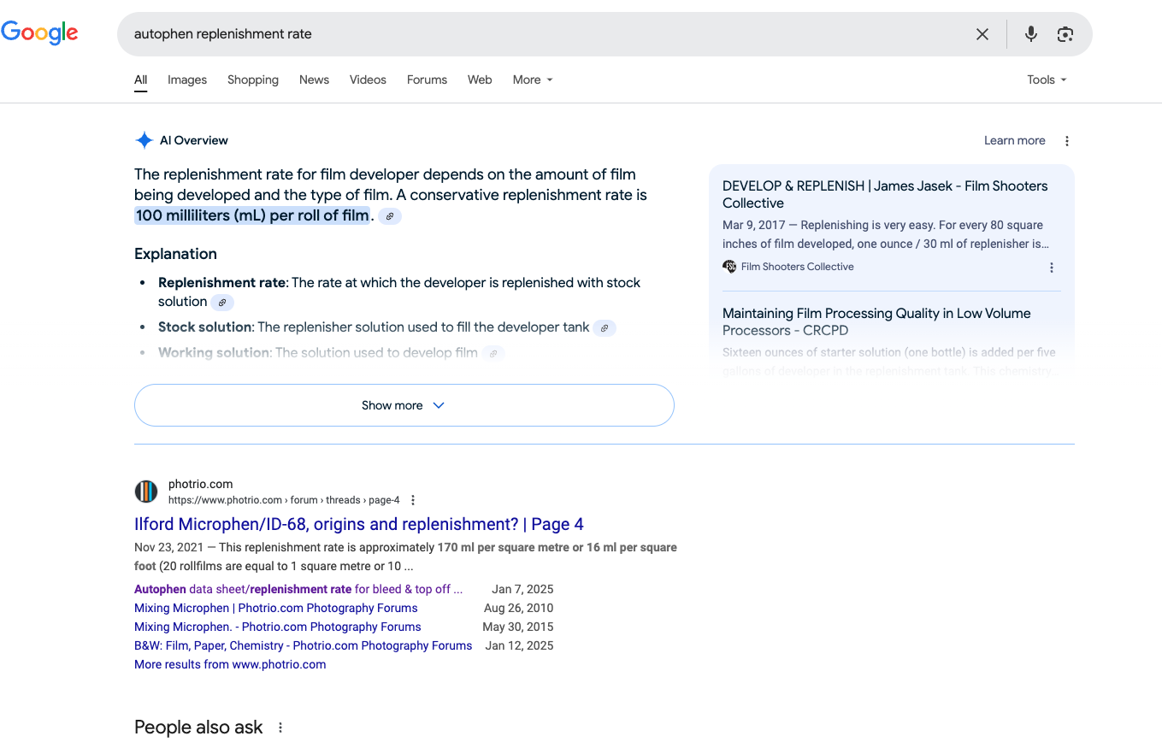1162x748 pixels.
Task: Click the AI Overview label text
Action: pos(194,140)
